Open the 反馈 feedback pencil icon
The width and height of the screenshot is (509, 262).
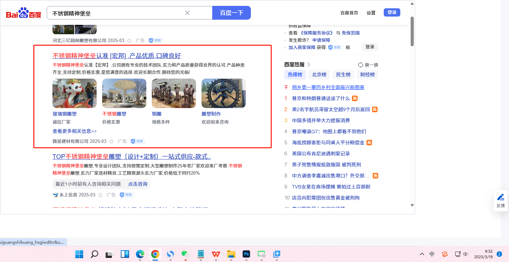pos(500,197)
